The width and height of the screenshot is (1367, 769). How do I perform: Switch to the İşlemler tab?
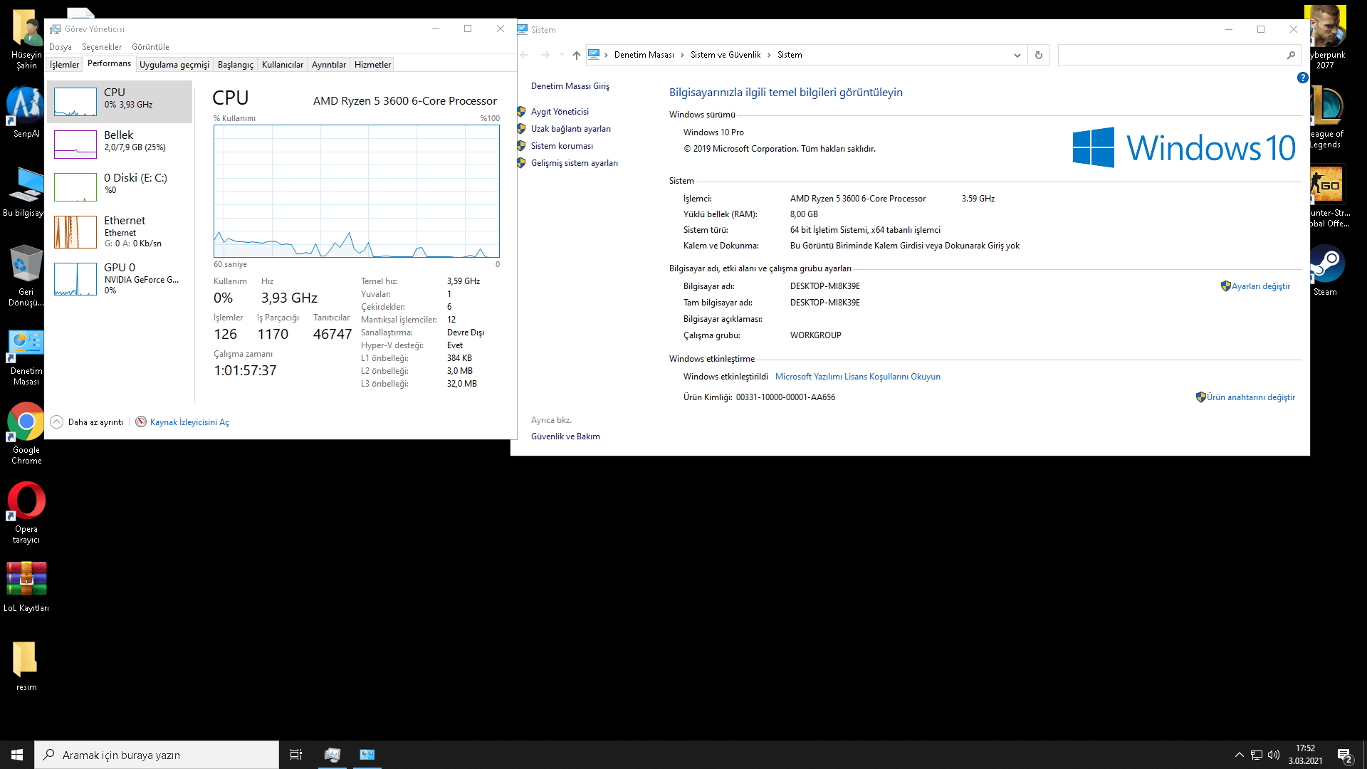click(64, 65)
